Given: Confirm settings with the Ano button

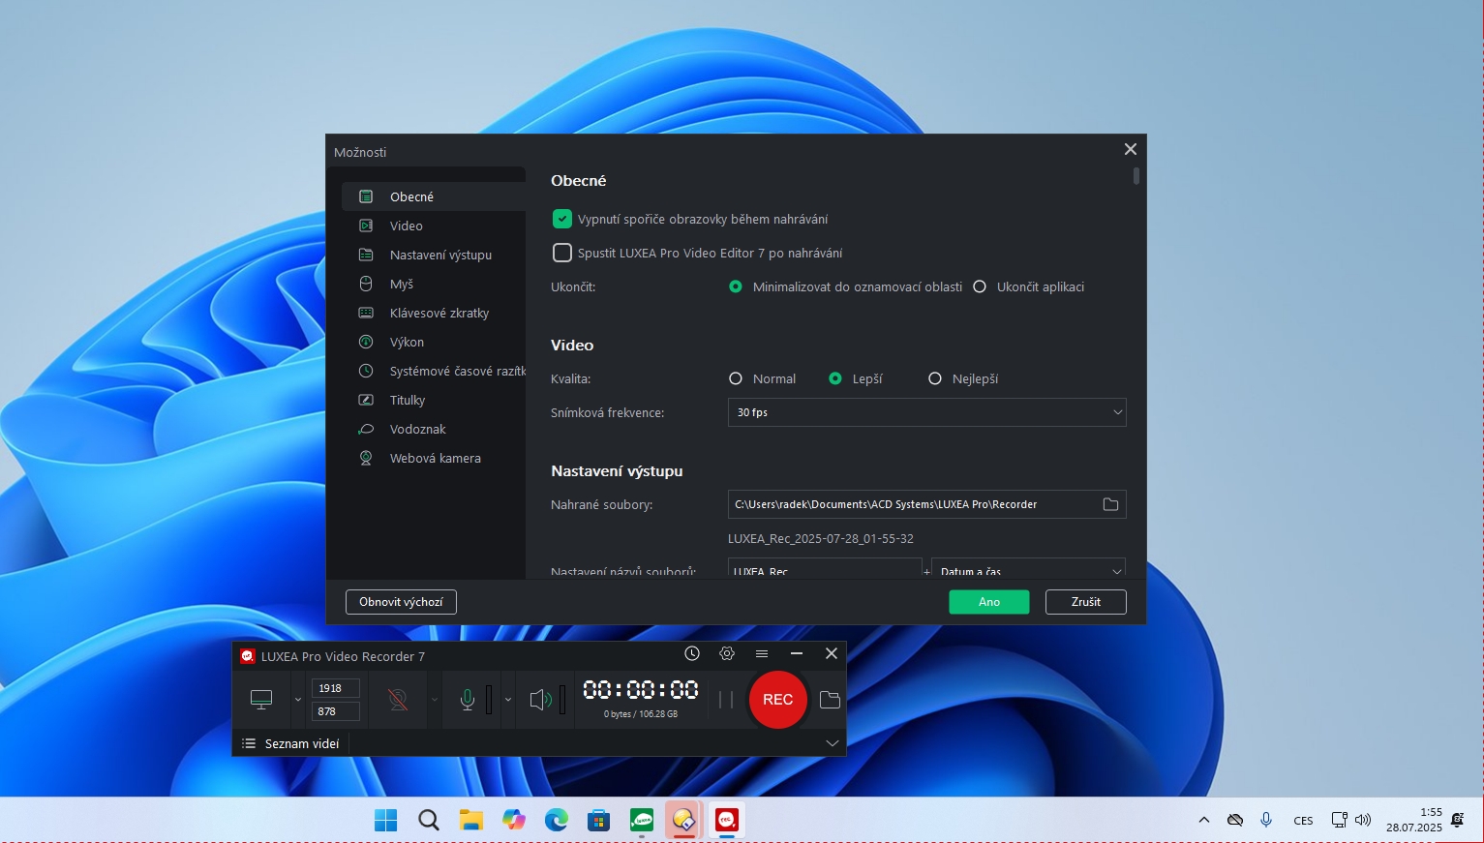Looking at the screenshot, I should tap(989, 602).
